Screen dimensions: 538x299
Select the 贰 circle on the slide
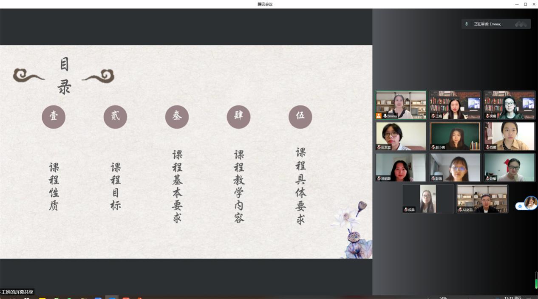(115, 117)
